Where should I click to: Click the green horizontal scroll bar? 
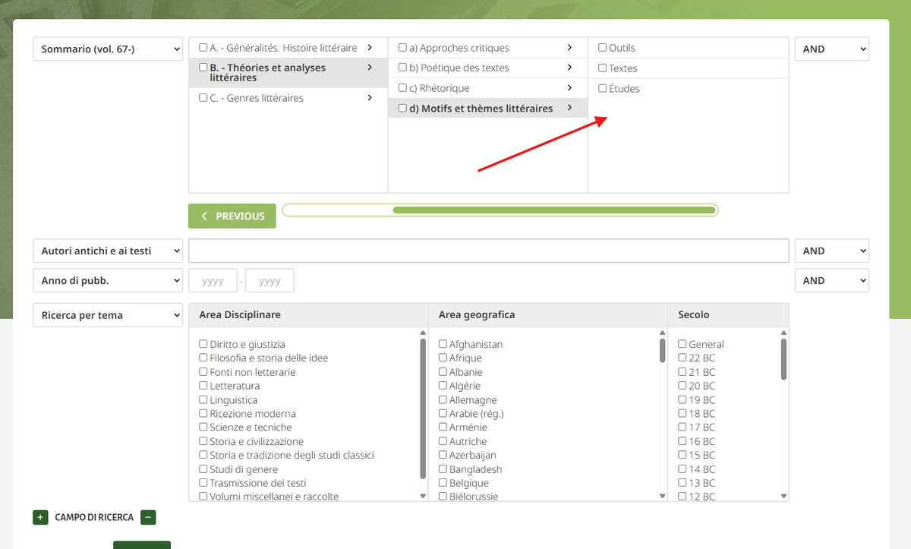point(554,210)
